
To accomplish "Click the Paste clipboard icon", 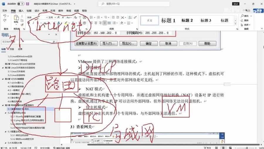I will pos(16,18).
